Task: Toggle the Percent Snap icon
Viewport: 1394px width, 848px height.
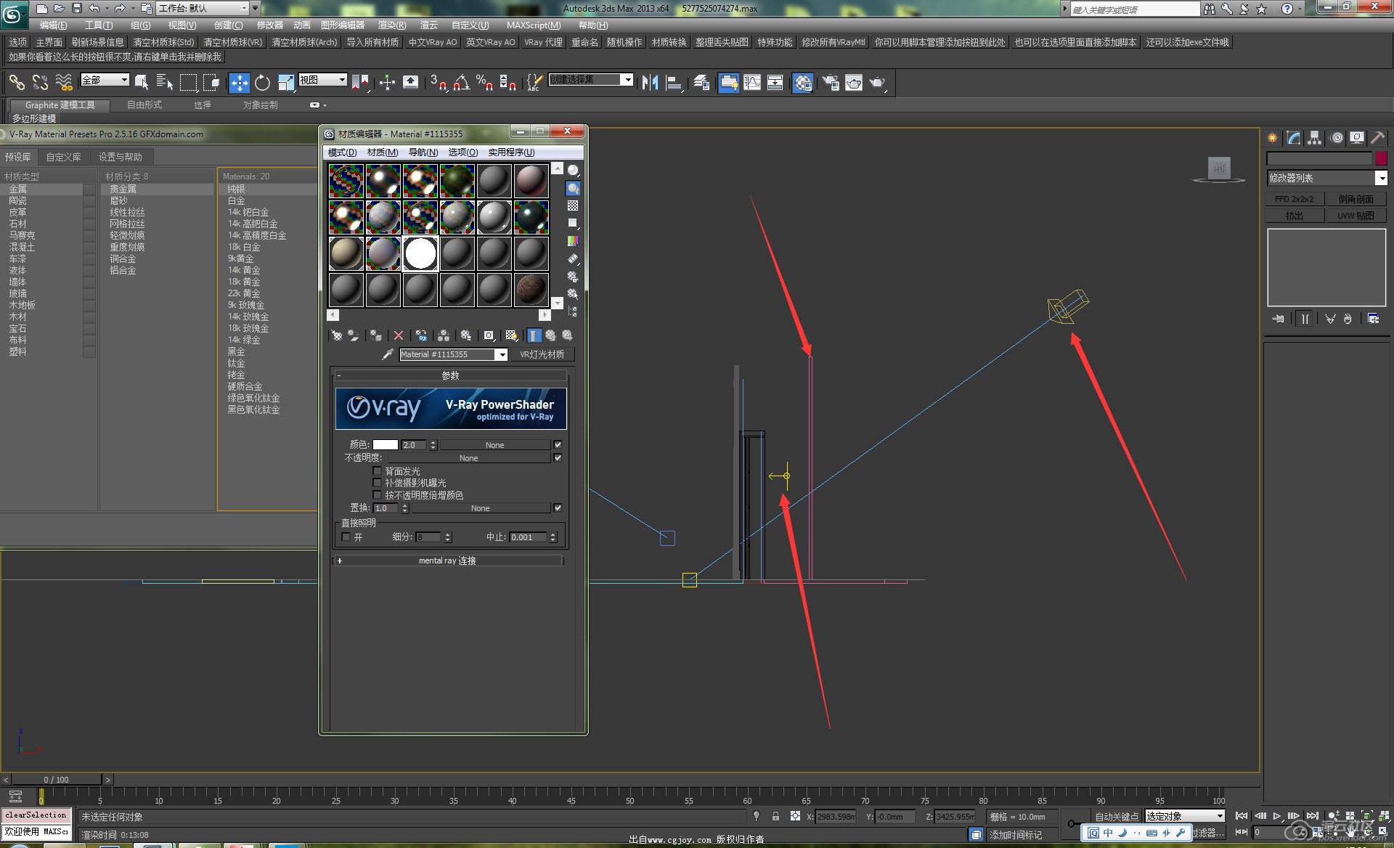Action: click(x=484, y=83)
